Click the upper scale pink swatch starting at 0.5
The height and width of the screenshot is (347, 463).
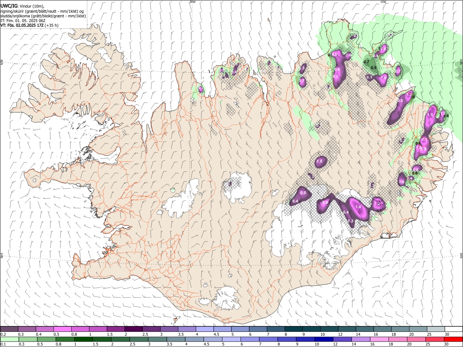pyautogui.click(x=62, y=329)
